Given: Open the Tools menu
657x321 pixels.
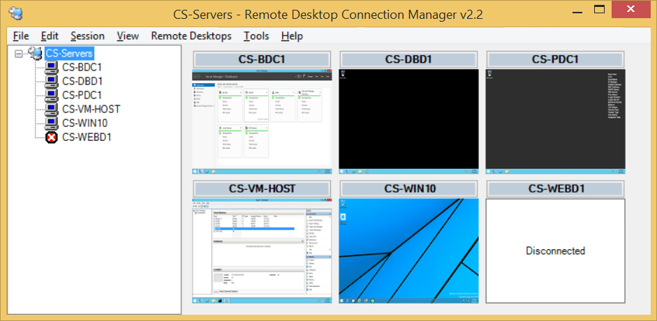Looking at the screenshot, I should point(256,36).
